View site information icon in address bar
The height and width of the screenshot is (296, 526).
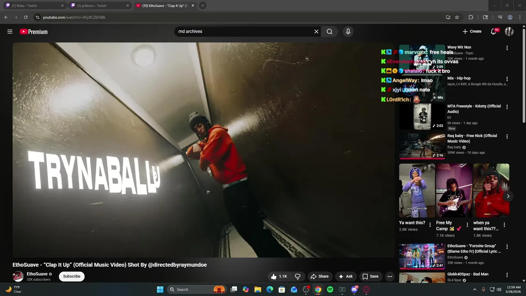point(37,17)
